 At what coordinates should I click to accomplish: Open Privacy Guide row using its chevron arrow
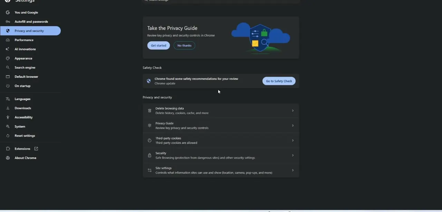coord(292,126)
